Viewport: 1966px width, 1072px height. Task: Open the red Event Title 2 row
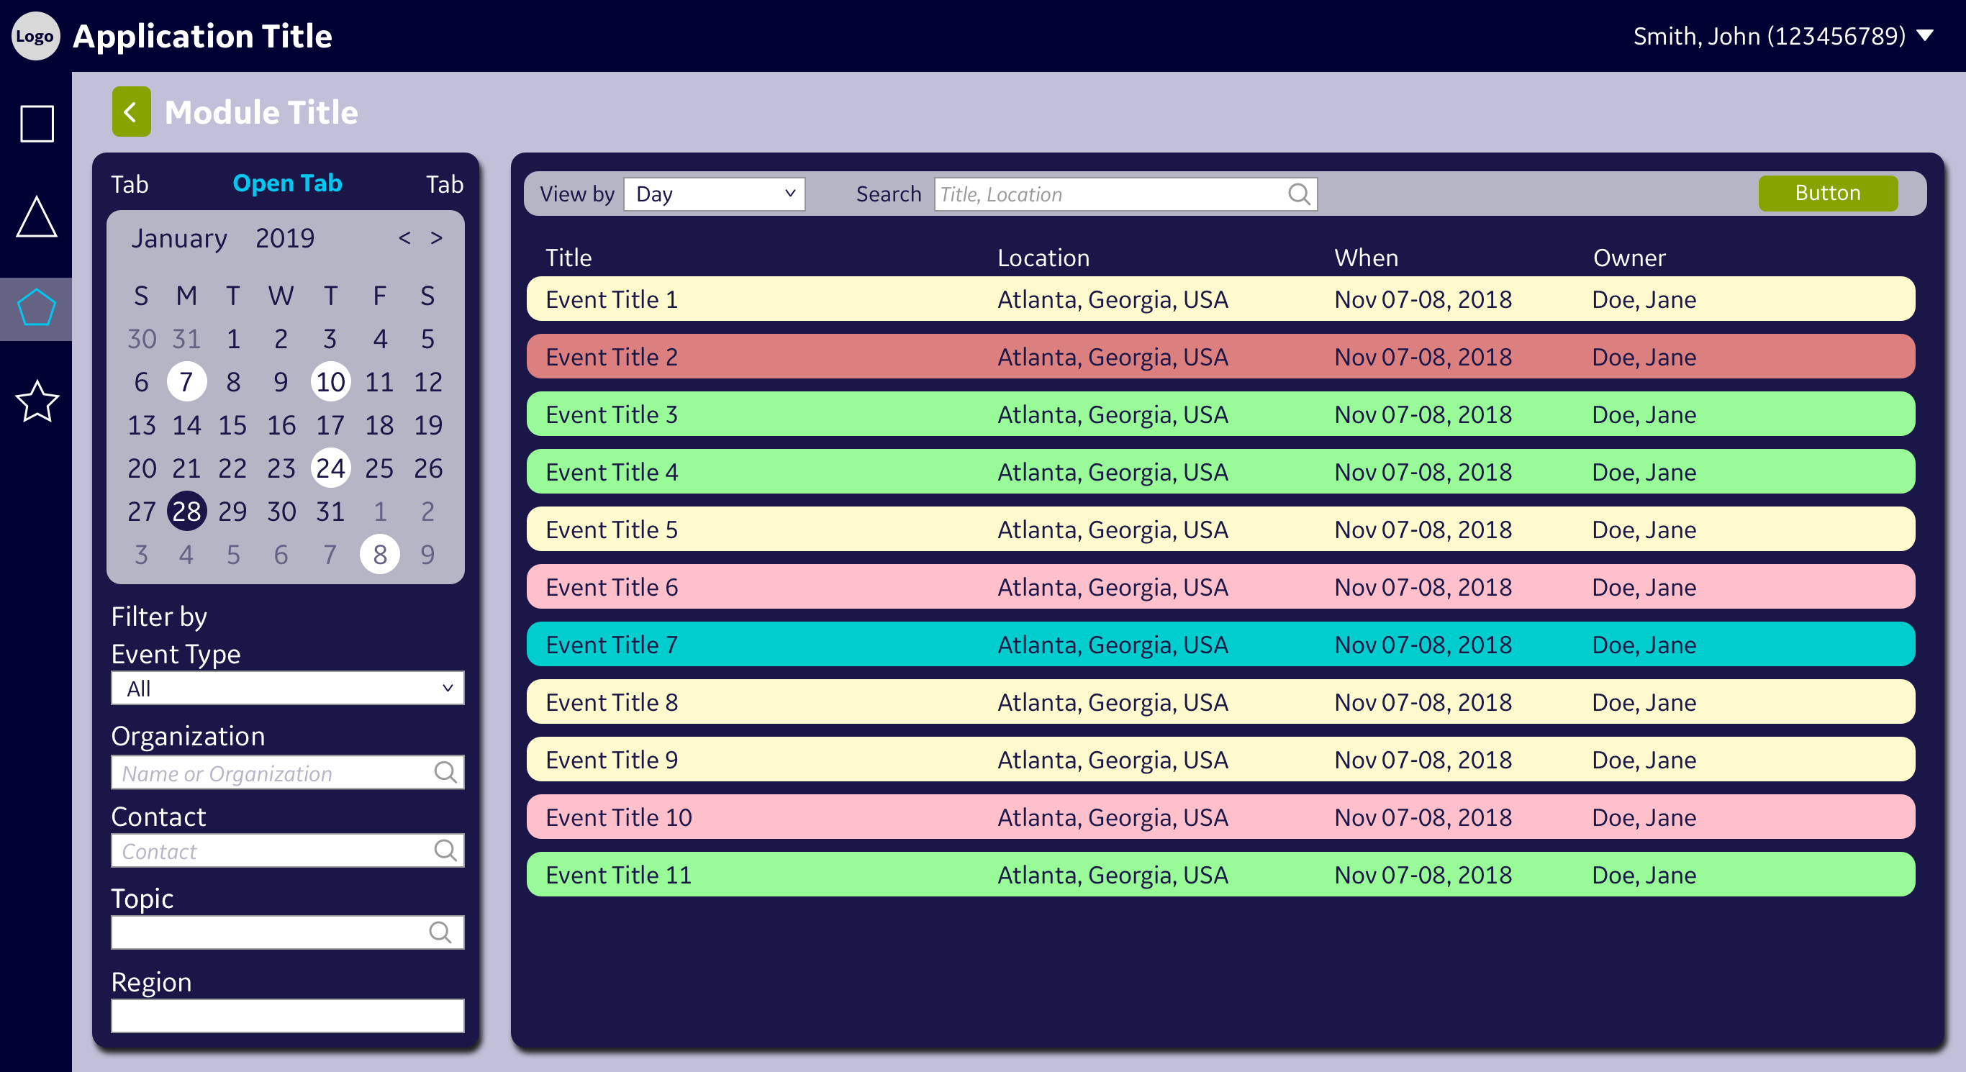tap(1220, 356)
